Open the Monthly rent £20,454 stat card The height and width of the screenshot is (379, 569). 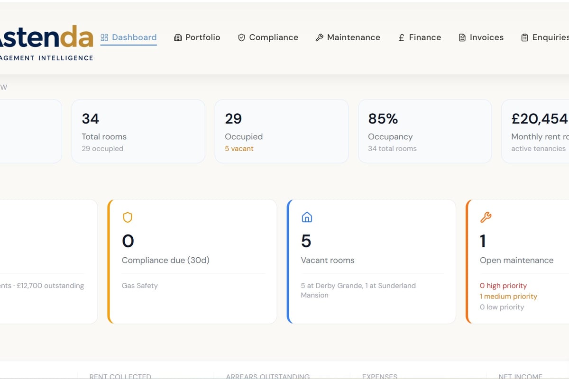tap(535, 131)
